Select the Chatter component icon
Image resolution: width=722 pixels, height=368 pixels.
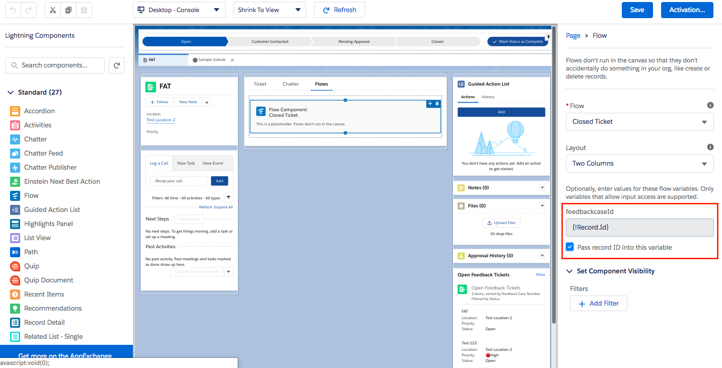coord(15,139)
